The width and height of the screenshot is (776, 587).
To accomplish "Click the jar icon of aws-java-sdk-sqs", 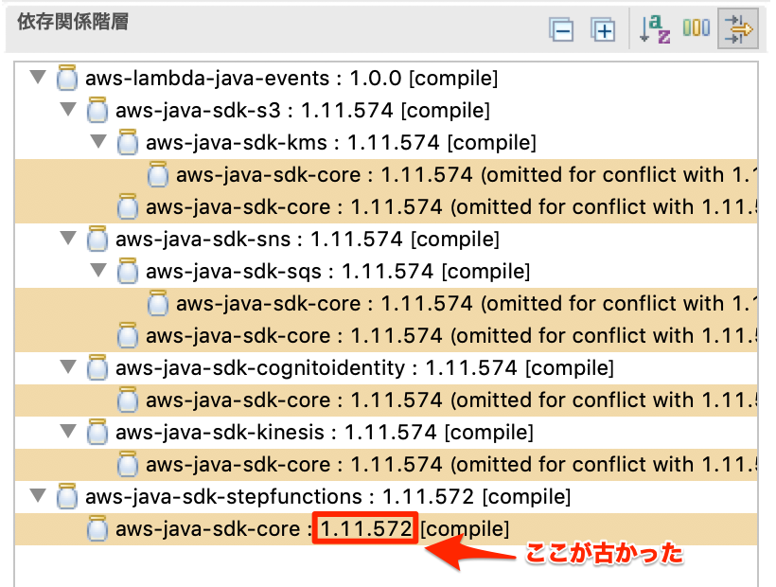I will [x=127, y=271].
